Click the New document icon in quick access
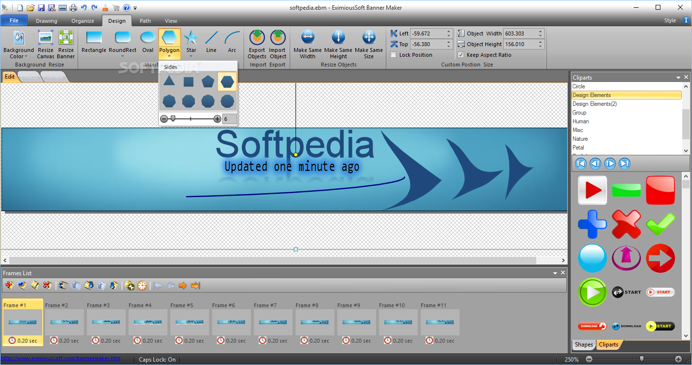Viewport: 692px width, 365px height. 20,8
